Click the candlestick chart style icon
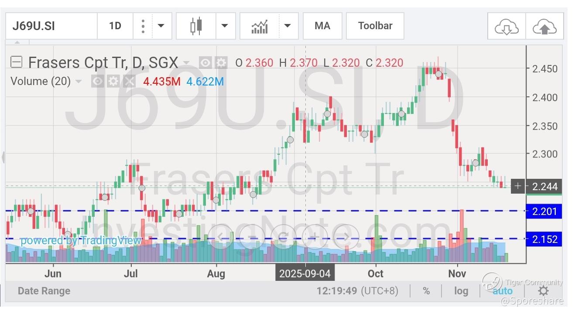Screen dimensions: 575x314 196,26
